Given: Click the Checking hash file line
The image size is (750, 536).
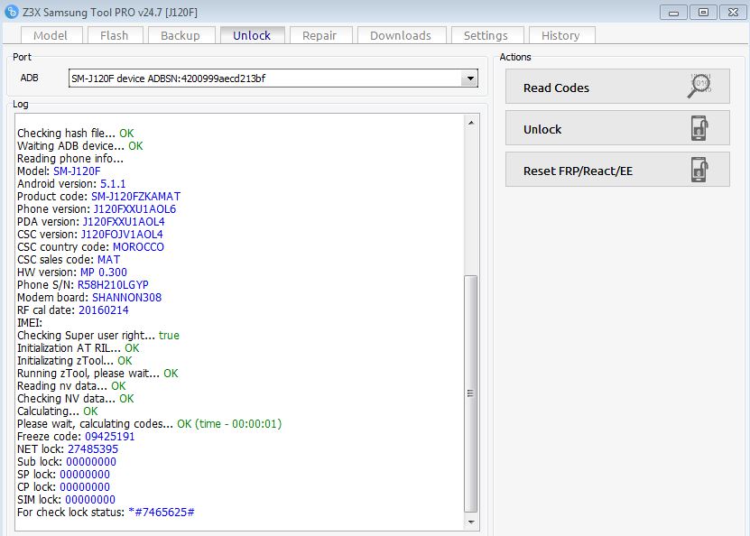Looking at the screenshot, I should (x=76, y=133).
